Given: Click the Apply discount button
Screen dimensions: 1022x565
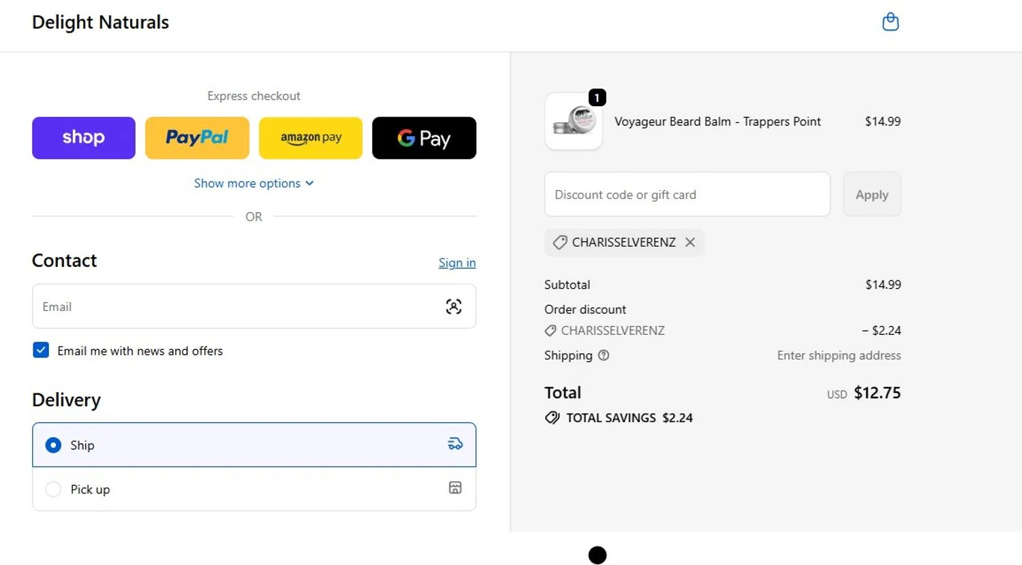Looking at the screenshot, I should click(872, 194).
